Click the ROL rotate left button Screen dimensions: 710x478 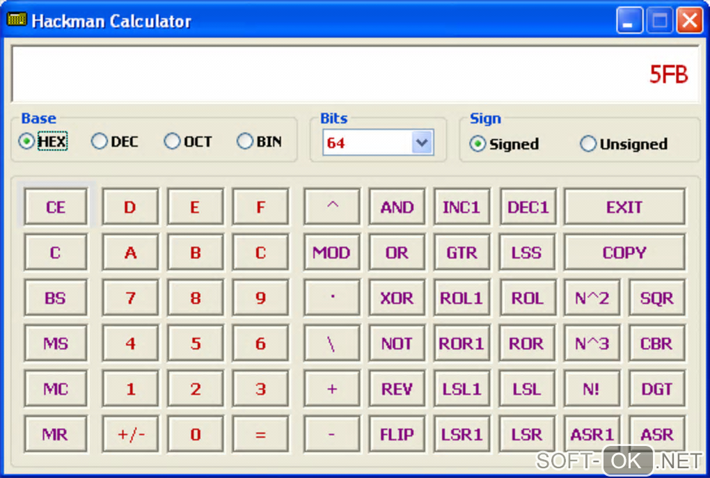click(527, 298)
